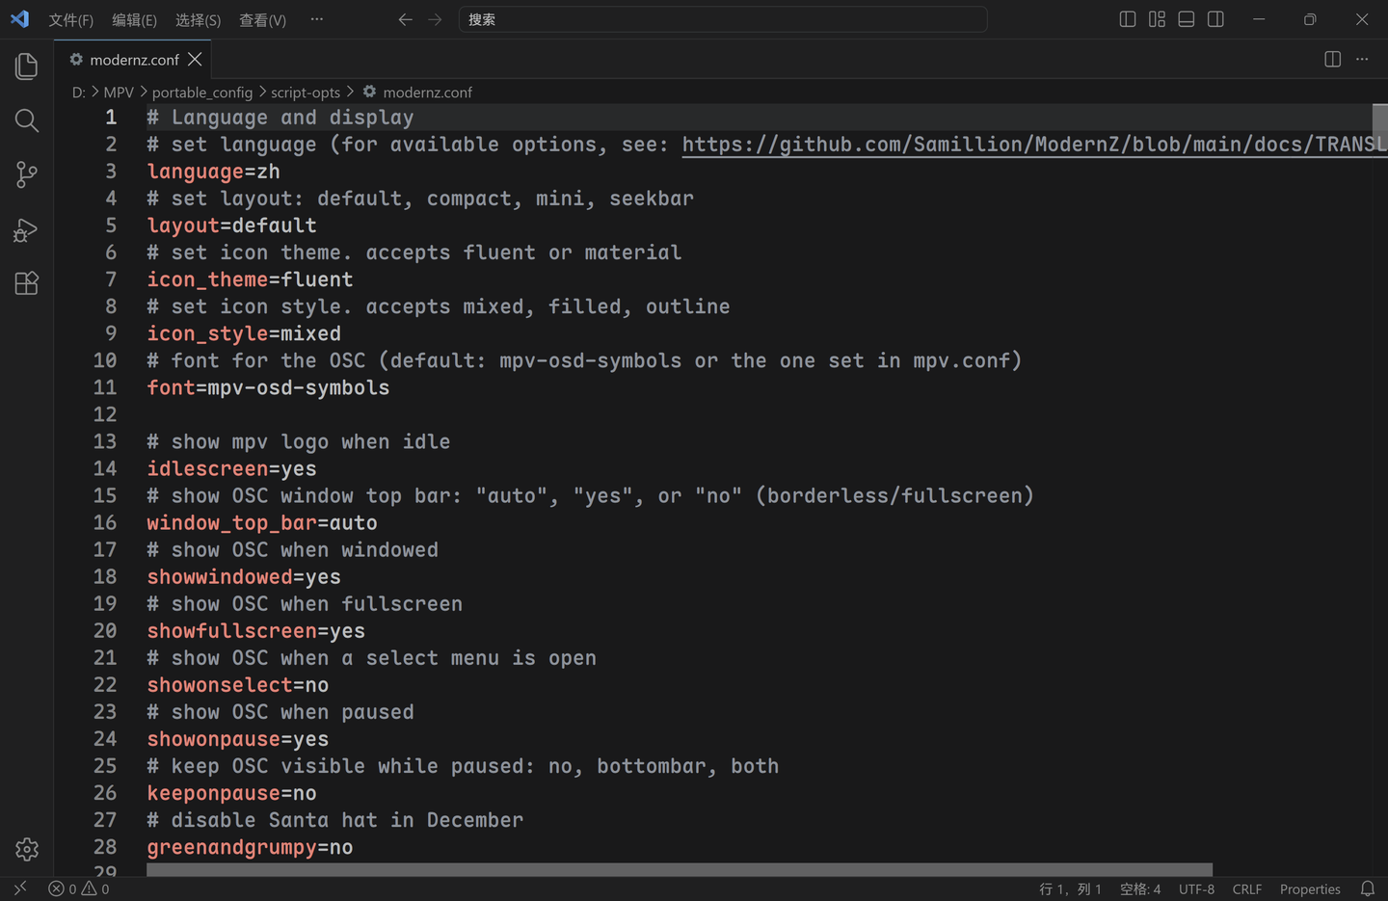Screen dimensions: 1388x901
Task: Click the icon_style=mixed line
Action: click(x=244, y=333)
